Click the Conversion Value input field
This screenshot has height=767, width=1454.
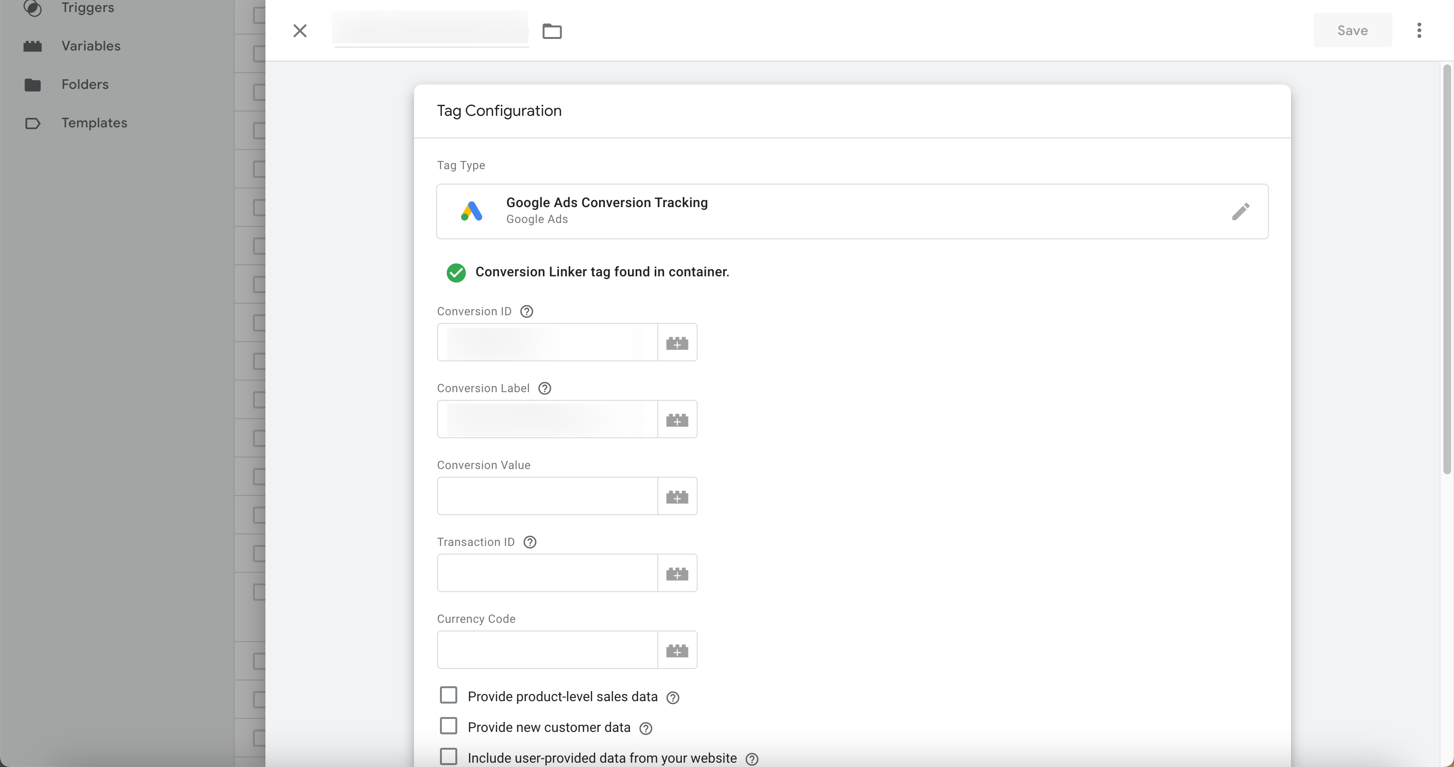[x=546, y=496]
